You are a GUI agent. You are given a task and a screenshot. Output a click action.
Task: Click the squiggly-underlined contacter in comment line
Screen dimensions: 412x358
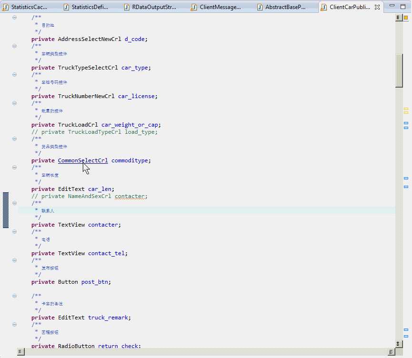129,196
